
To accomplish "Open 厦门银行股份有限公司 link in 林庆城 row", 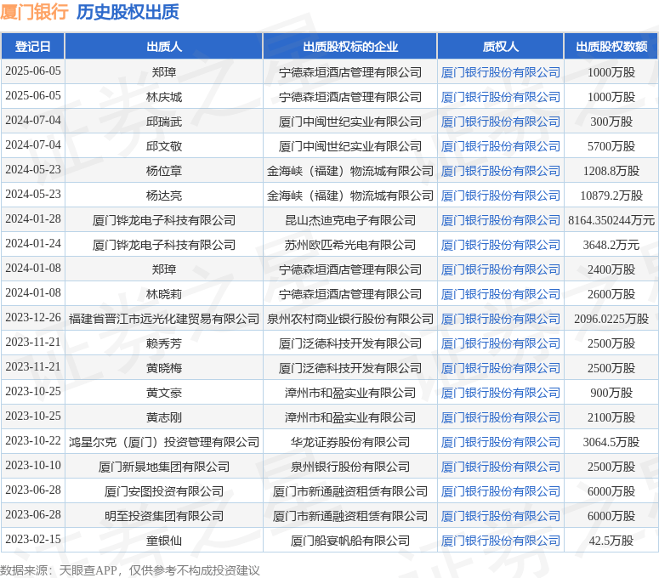I will click(500, 97).
